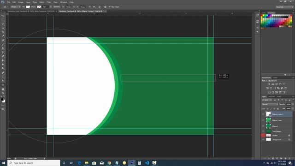Viewport: 295px width, 166px height.
Task: Select the Rectangular Marquee tool
Action: tap(3, 20)
